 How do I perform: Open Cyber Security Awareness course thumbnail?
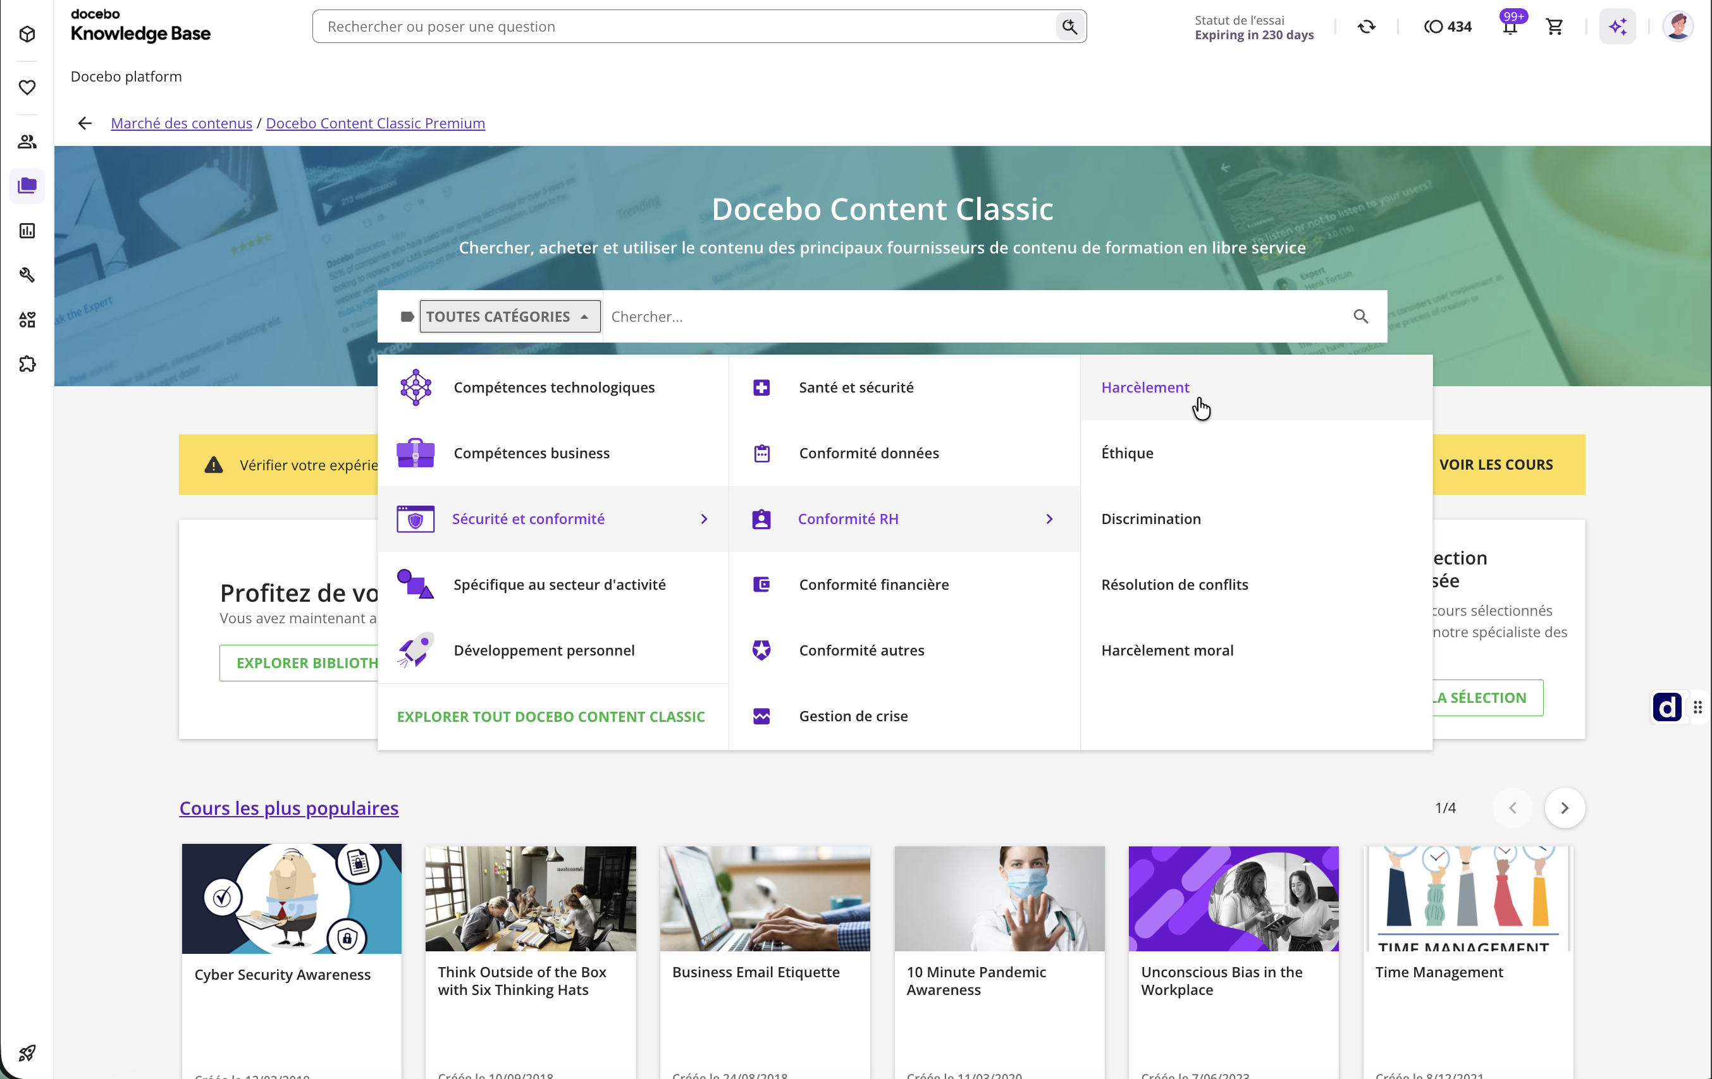pos(292,899)
